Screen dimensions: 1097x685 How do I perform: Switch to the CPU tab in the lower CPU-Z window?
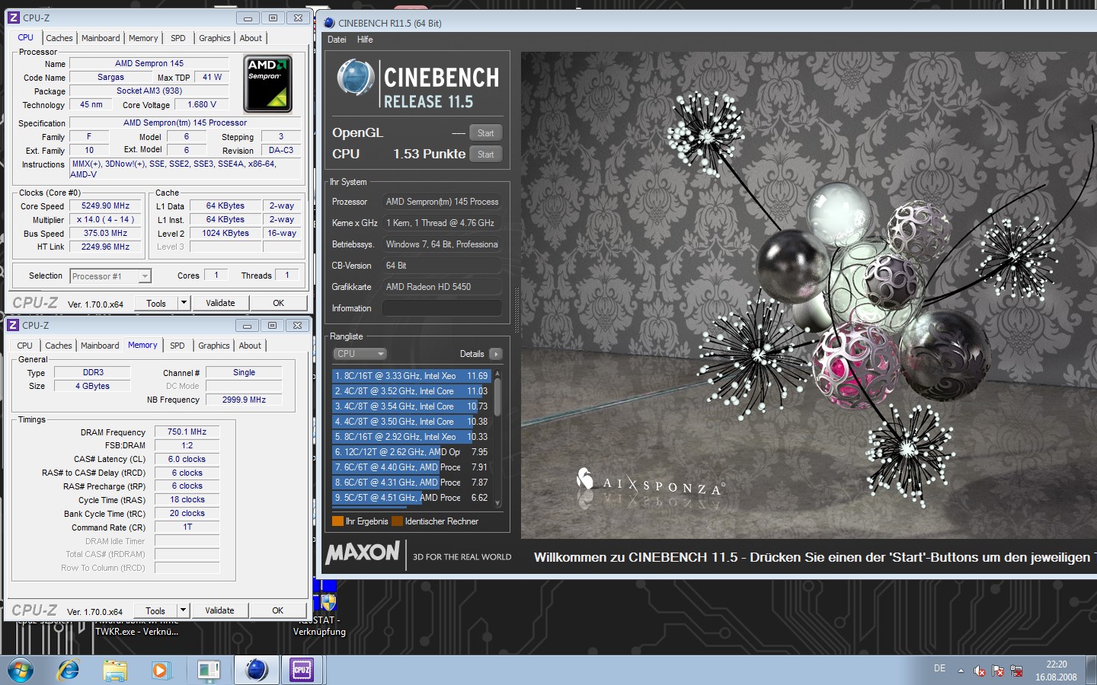point(25,346)
